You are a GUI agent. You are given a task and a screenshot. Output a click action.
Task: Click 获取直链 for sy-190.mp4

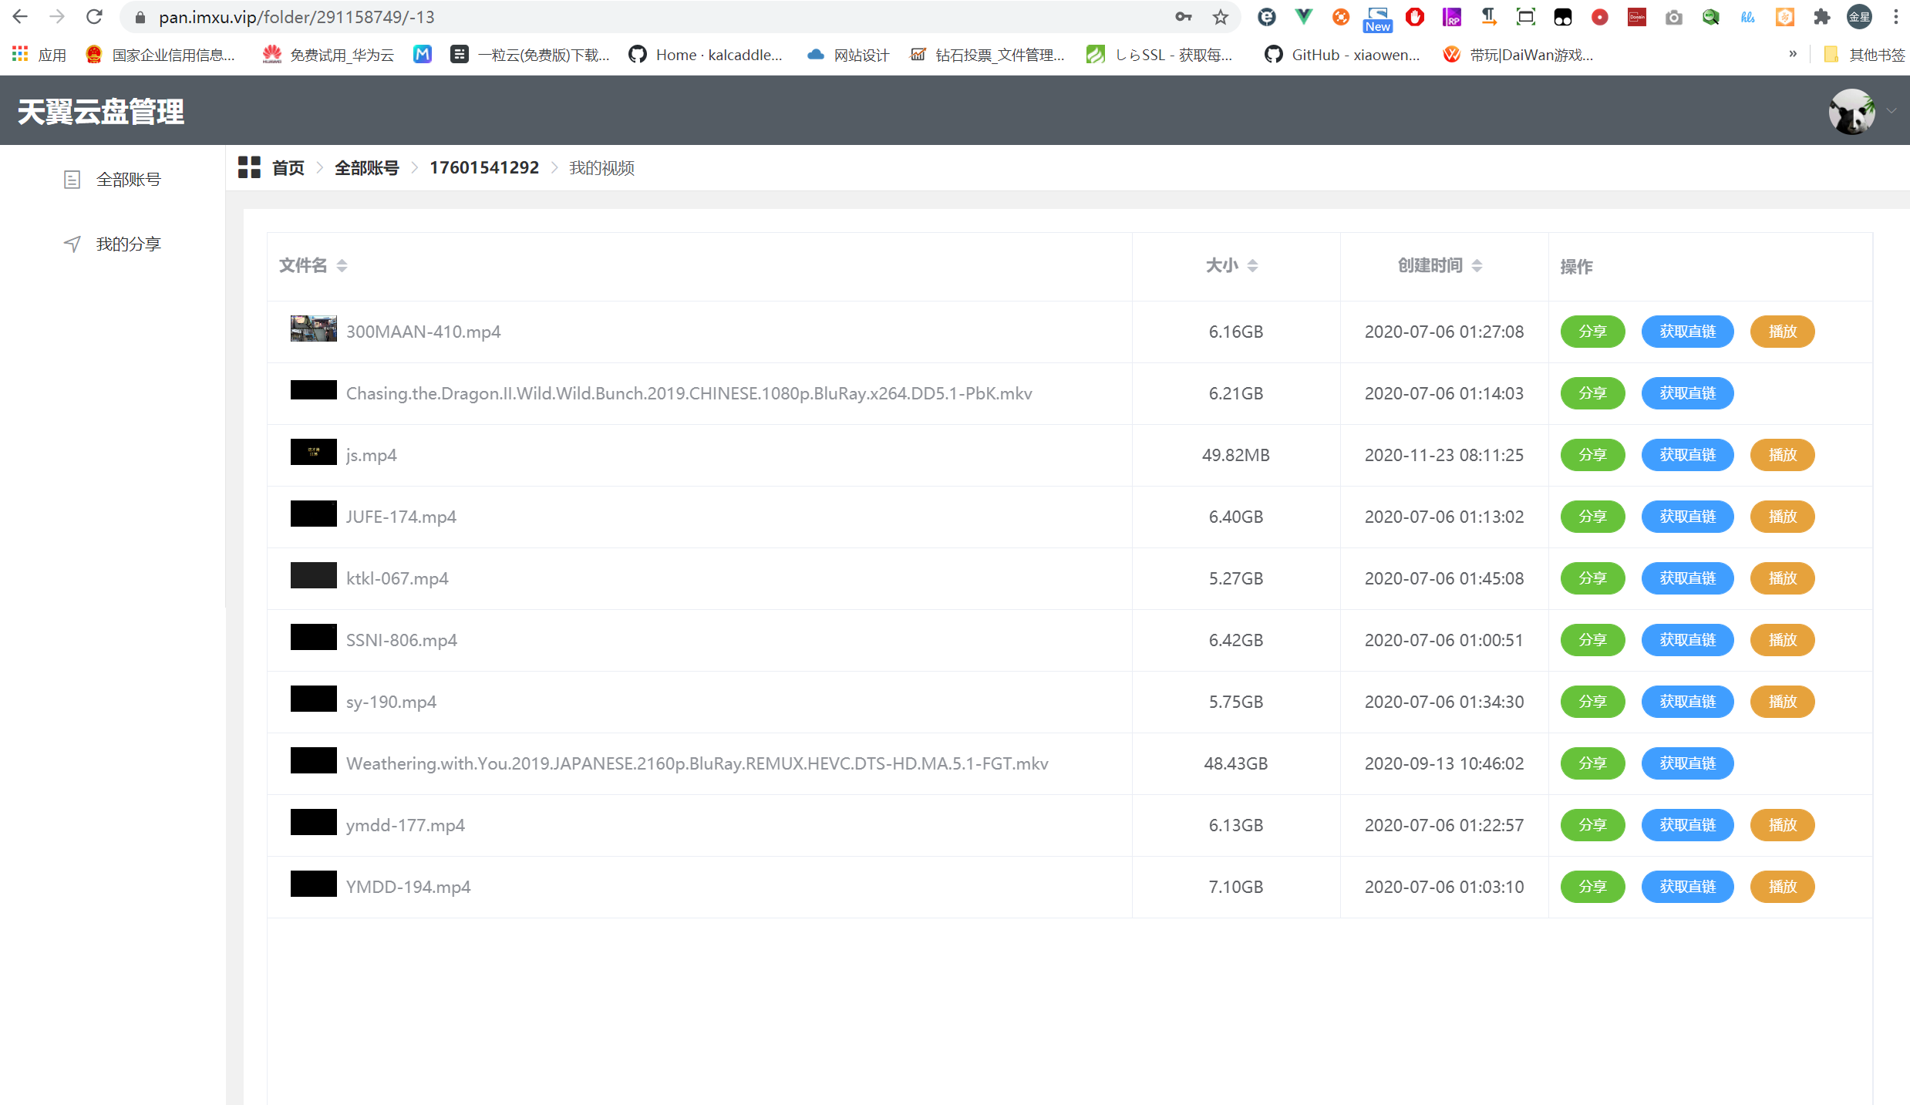[1687, 702]
